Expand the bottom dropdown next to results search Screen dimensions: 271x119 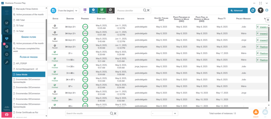175,113
